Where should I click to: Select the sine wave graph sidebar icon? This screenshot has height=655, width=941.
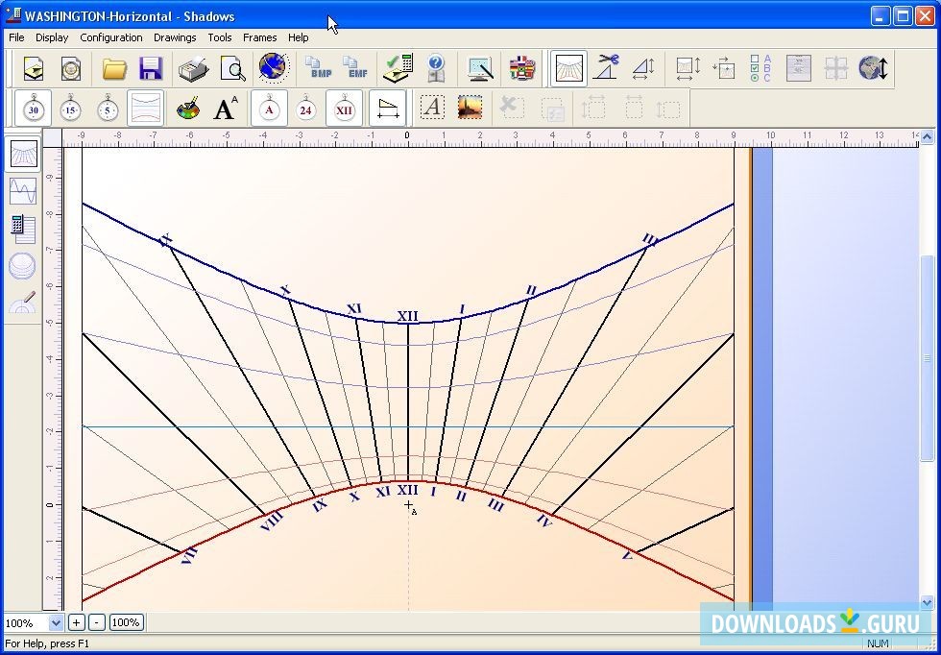click(x=23, y=191)
